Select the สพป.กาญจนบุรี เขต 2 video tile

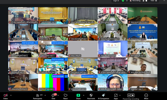point(23,32)
